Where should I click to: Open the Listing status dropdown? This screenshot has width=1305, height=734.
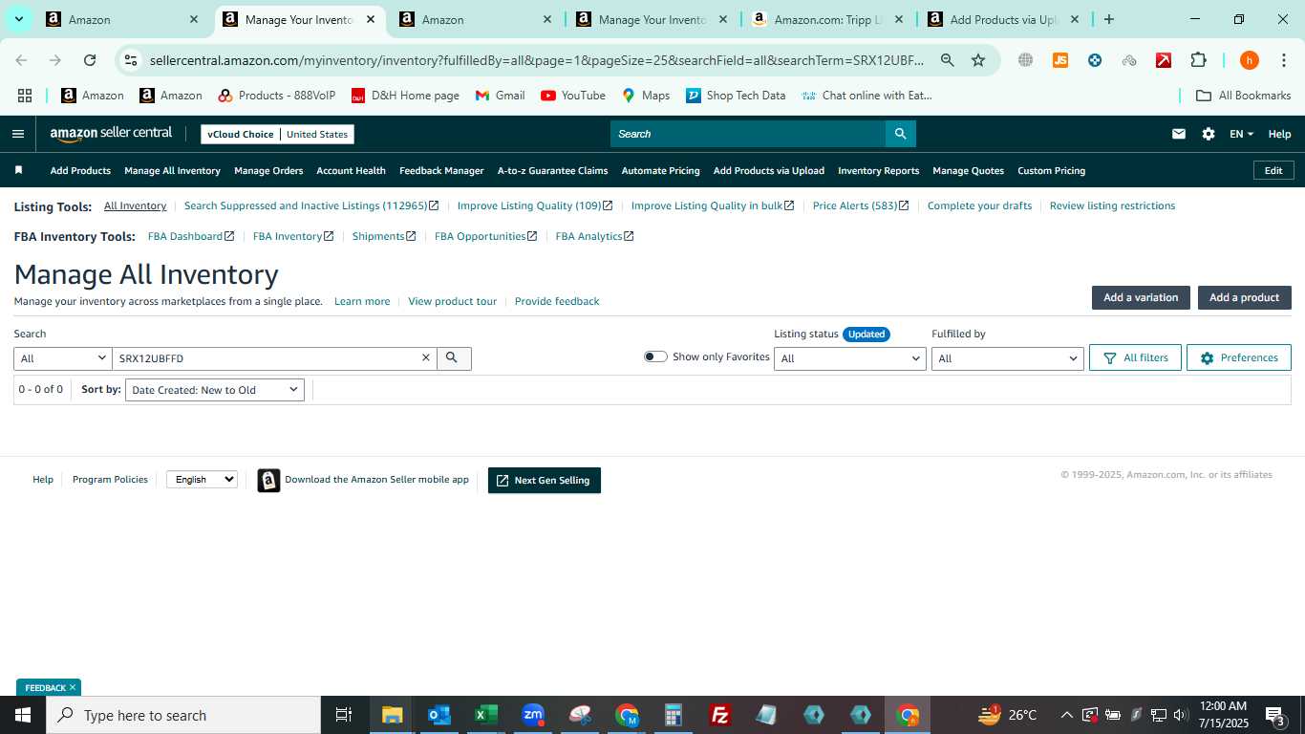pos(850,358)
